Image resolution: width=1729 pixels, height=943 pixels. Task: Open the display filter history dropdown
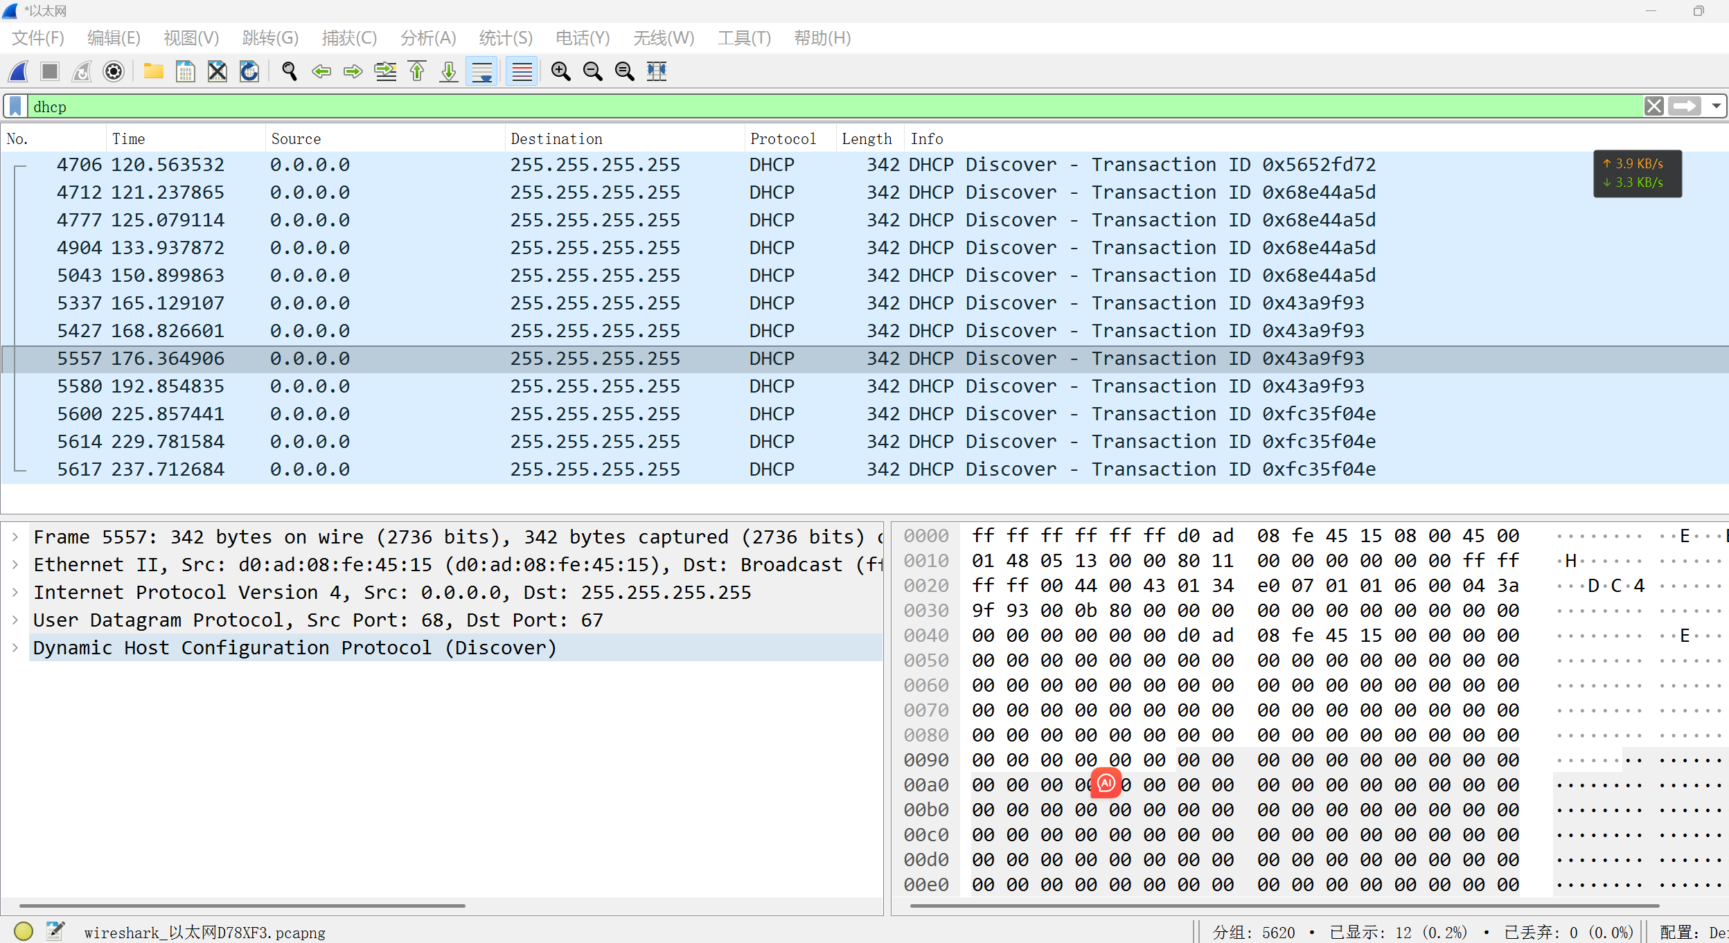1716,107
